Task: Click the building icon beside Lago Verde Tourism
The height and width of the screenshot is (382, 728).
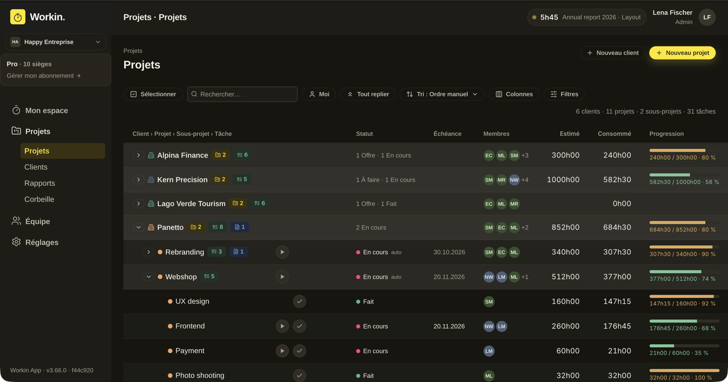Action: coord(151,203)
